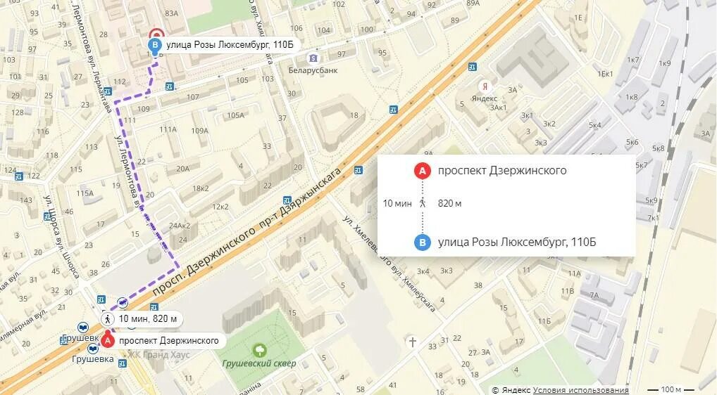717x395 pixels.
Task: Select bus stop icon beside building 122
Action: 19,176
